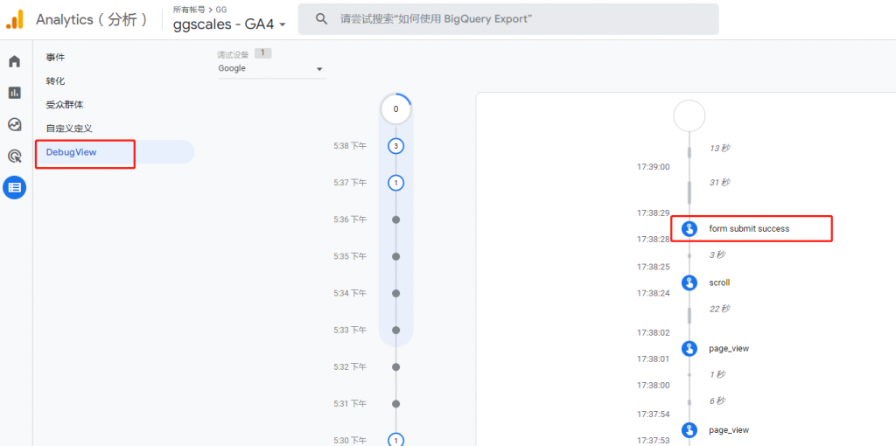Select the 5:35 下午 minute dot

(x=396, y=256)
